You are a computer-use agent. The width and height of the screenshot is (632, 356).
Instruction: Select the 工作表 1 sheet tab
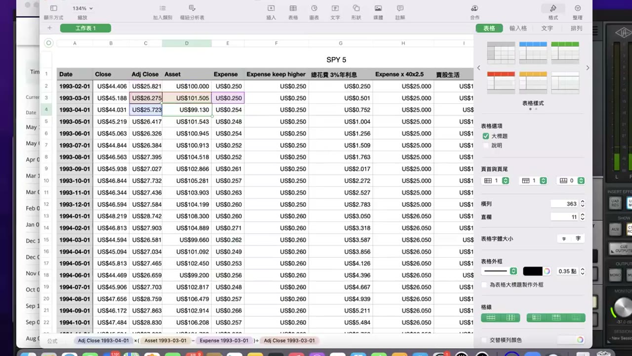(x=85, y=28)
